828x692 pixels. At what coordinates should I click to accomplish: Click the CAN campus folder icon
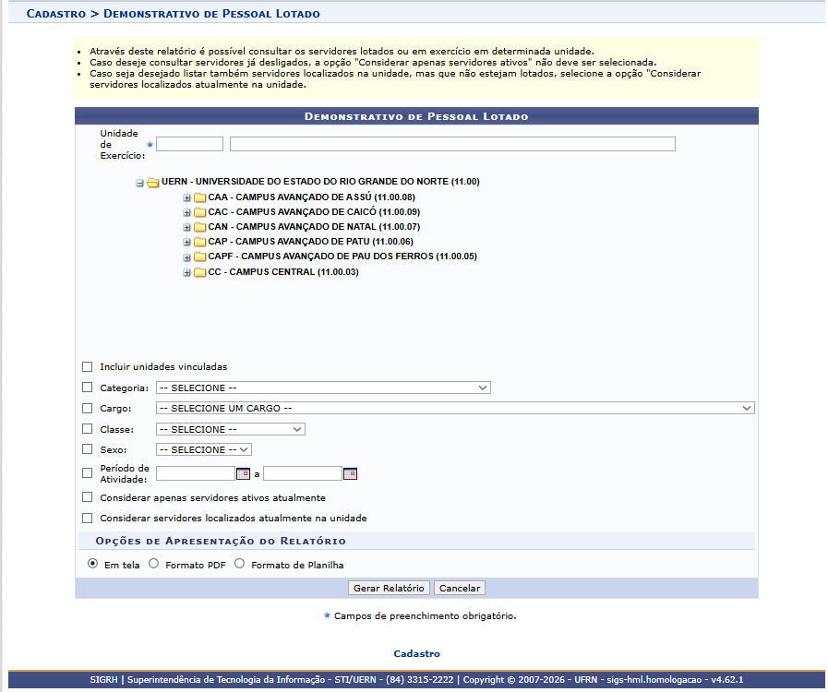point(199,228)
